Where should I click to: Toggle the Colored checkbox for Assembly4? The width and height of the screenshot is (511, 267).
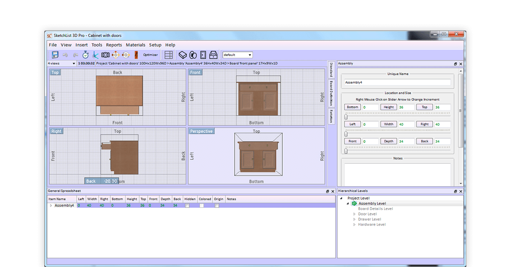[x=202, y=205]
